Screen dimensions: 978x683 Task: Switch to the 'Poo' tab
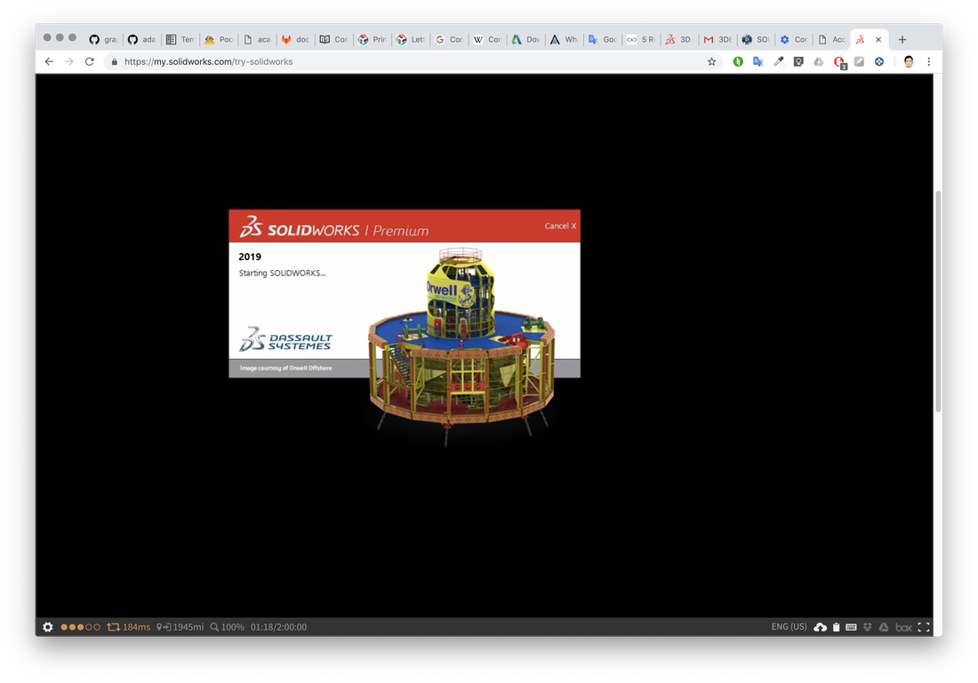219,39
